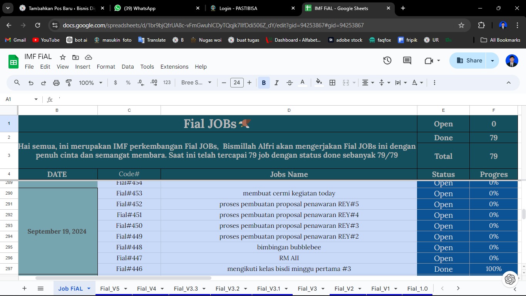Open the fill color bucket
Viewport: 526px width, 296px height.
coord(319,82)
